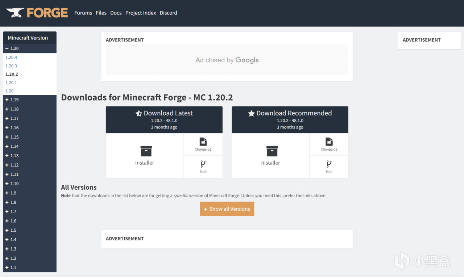This screenshot has height=277, width=464.
Task: Open the Download Recommended Changelog icon
Action: click(x=329, y=142)
